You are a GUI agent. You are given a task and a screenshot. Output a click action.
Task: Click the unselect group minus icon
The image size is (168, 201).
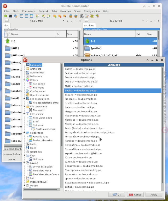coord(60,16)
